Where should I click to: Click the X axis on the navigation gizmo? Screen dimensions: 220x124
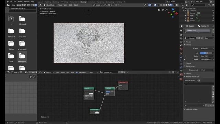click(176, 13)
